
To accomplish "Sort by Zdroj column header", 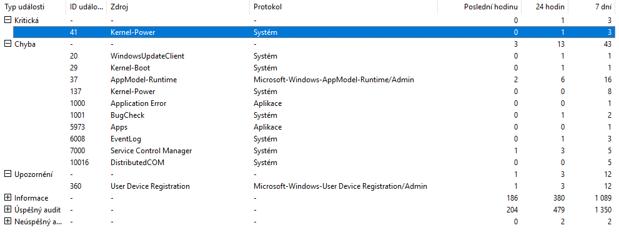I will click(177, 7).
